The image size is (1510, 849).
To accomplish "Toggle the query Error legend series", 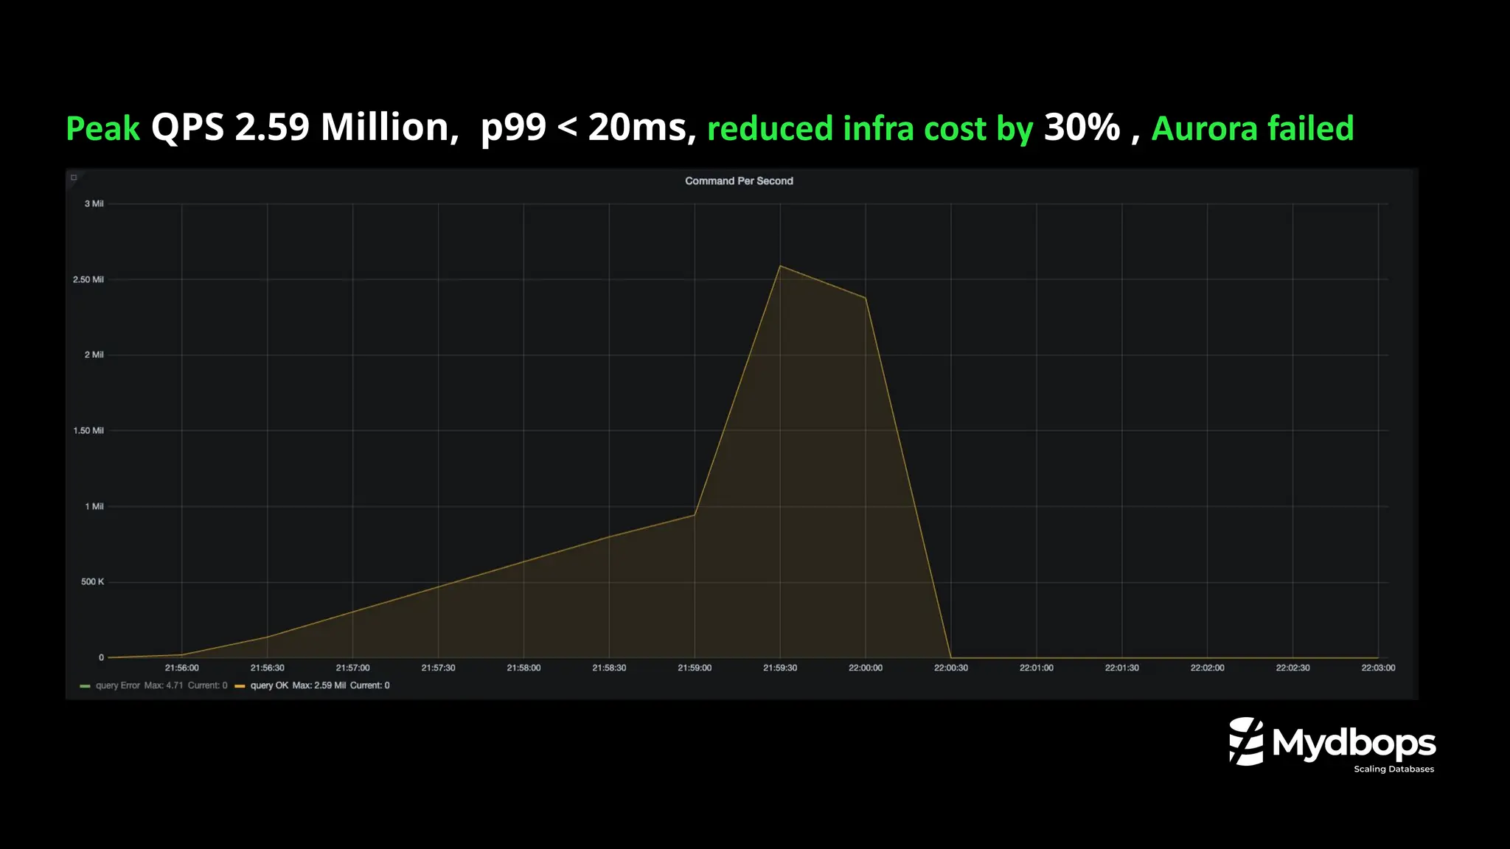I will 117,685.
